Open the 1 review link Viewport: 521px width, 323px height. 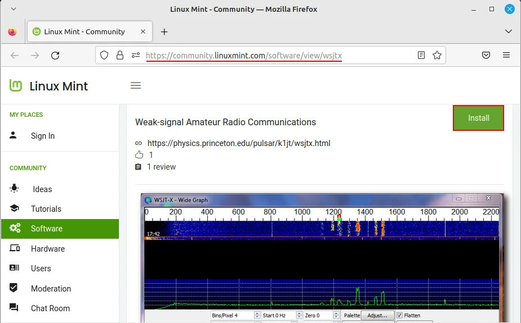tap(162, 167)
